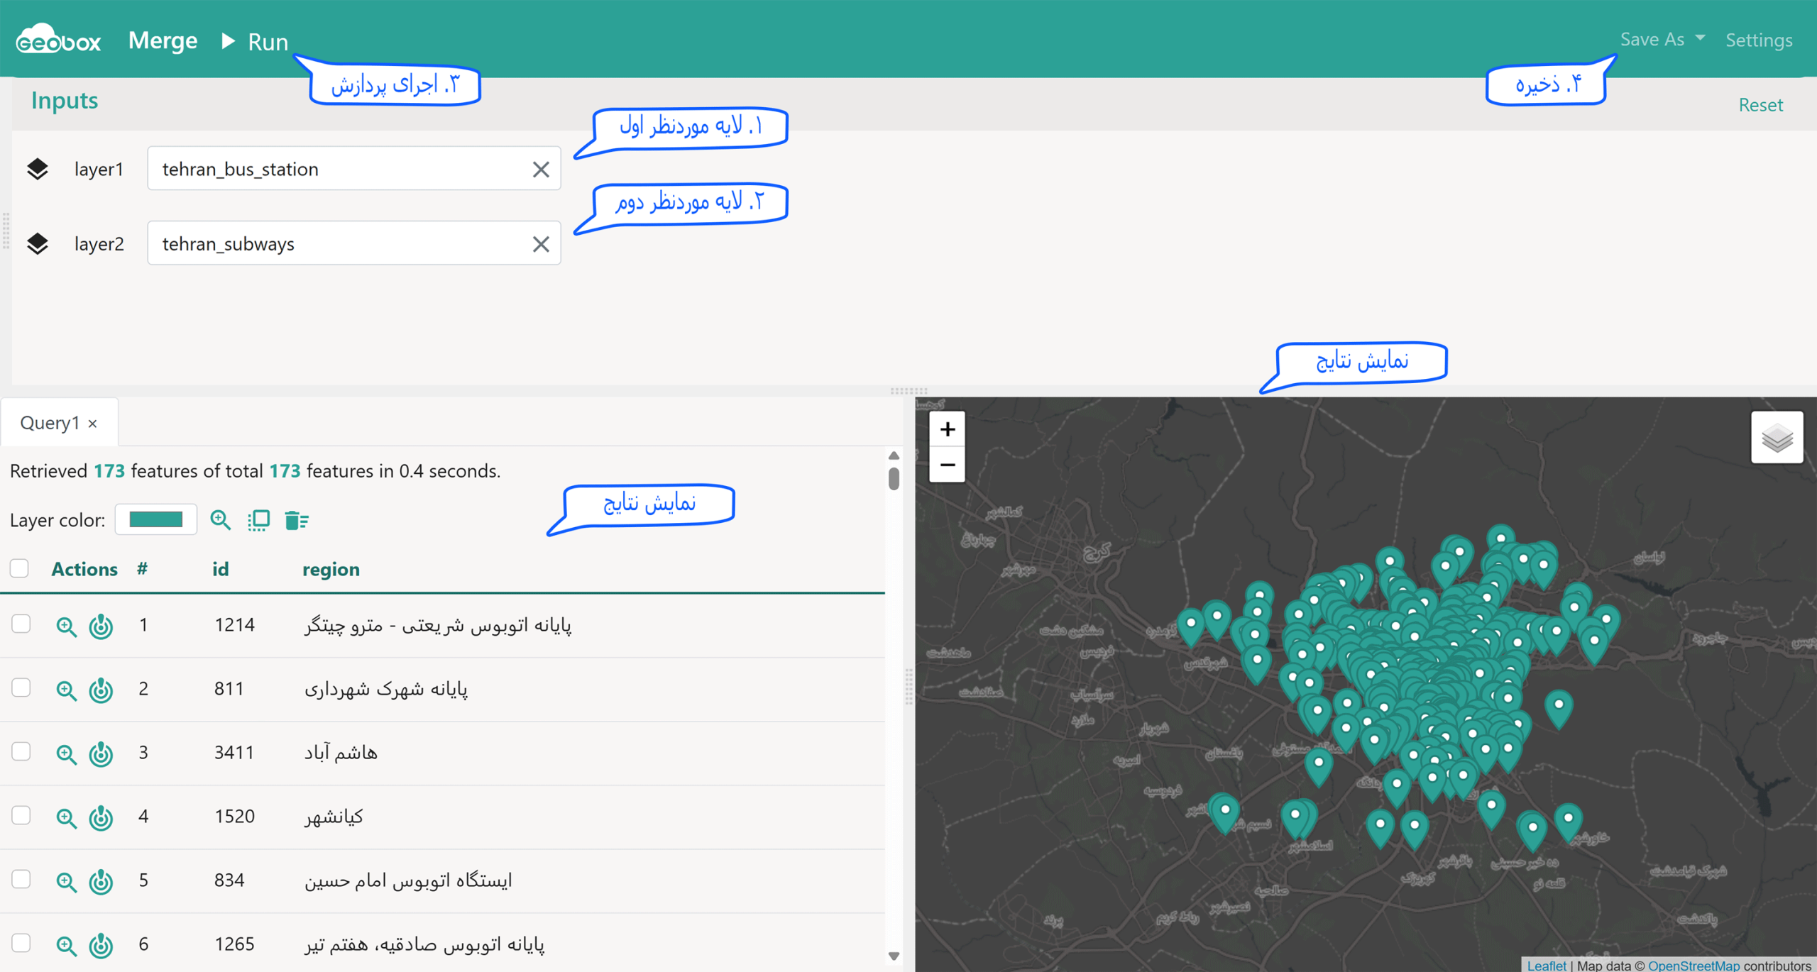This screenshot has width=1817, height=972.
Task: Click the region cell 'ایستگاه اتوبوس امام حسین'
Action: [408, 880]
